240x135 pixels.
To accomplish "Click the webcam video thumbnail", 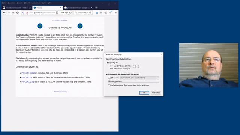I will pyautogui.click(x=209, y=65).
